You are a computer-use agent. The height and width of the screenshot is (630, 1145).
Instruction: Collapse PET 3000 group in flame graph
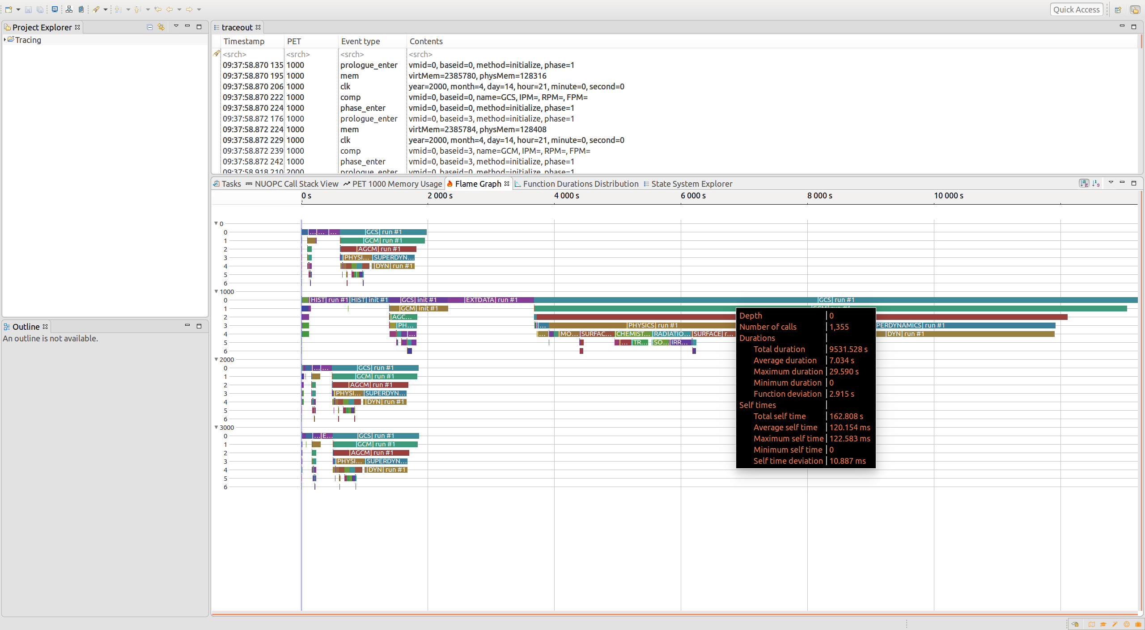(216, 427)
